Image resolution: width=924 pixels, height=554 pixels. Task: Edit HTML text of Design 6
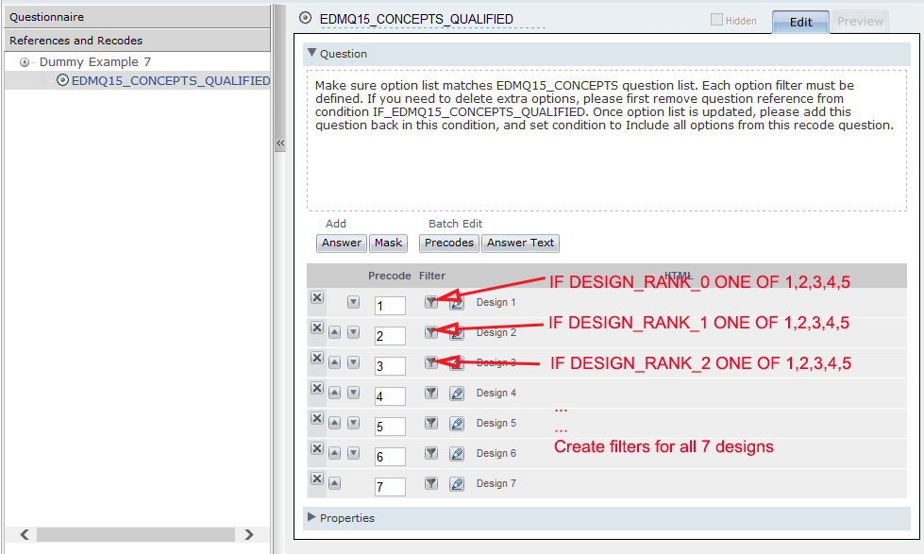click(x=457, y=454)
